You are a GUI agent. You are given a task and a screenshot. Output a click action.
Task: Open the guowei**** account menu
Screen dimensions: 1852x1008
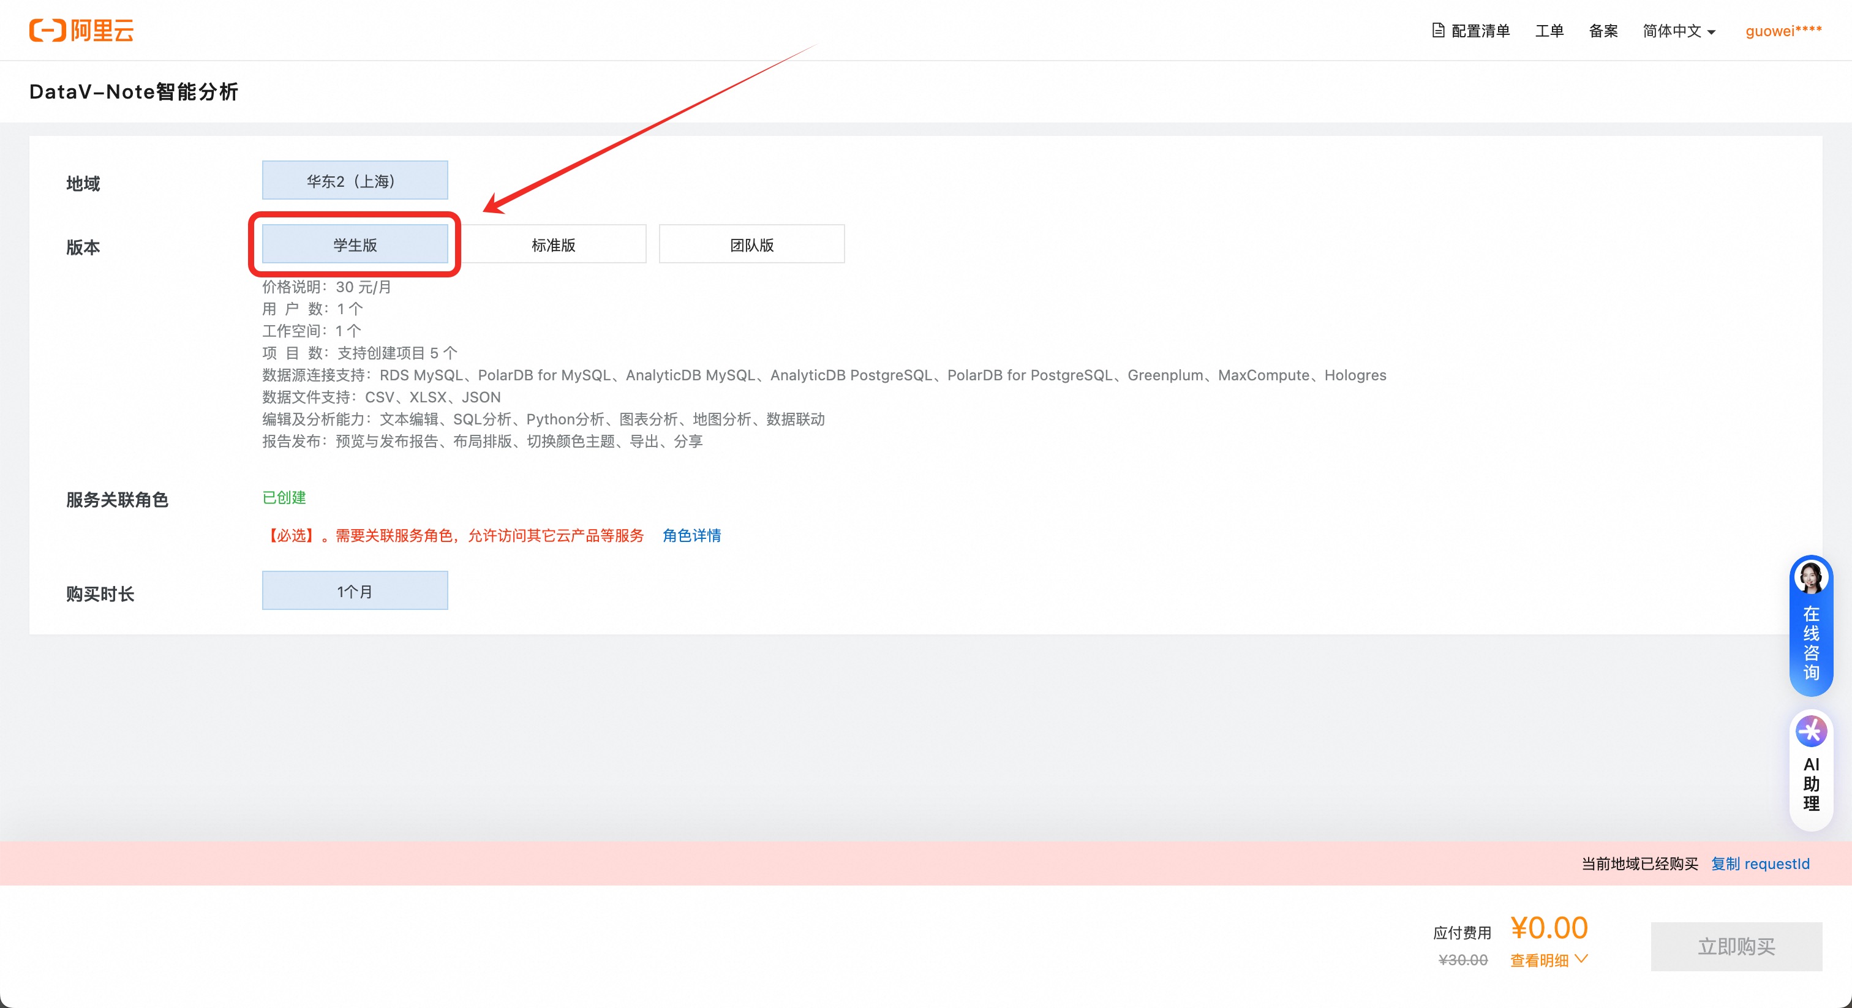coord(1783,31)
